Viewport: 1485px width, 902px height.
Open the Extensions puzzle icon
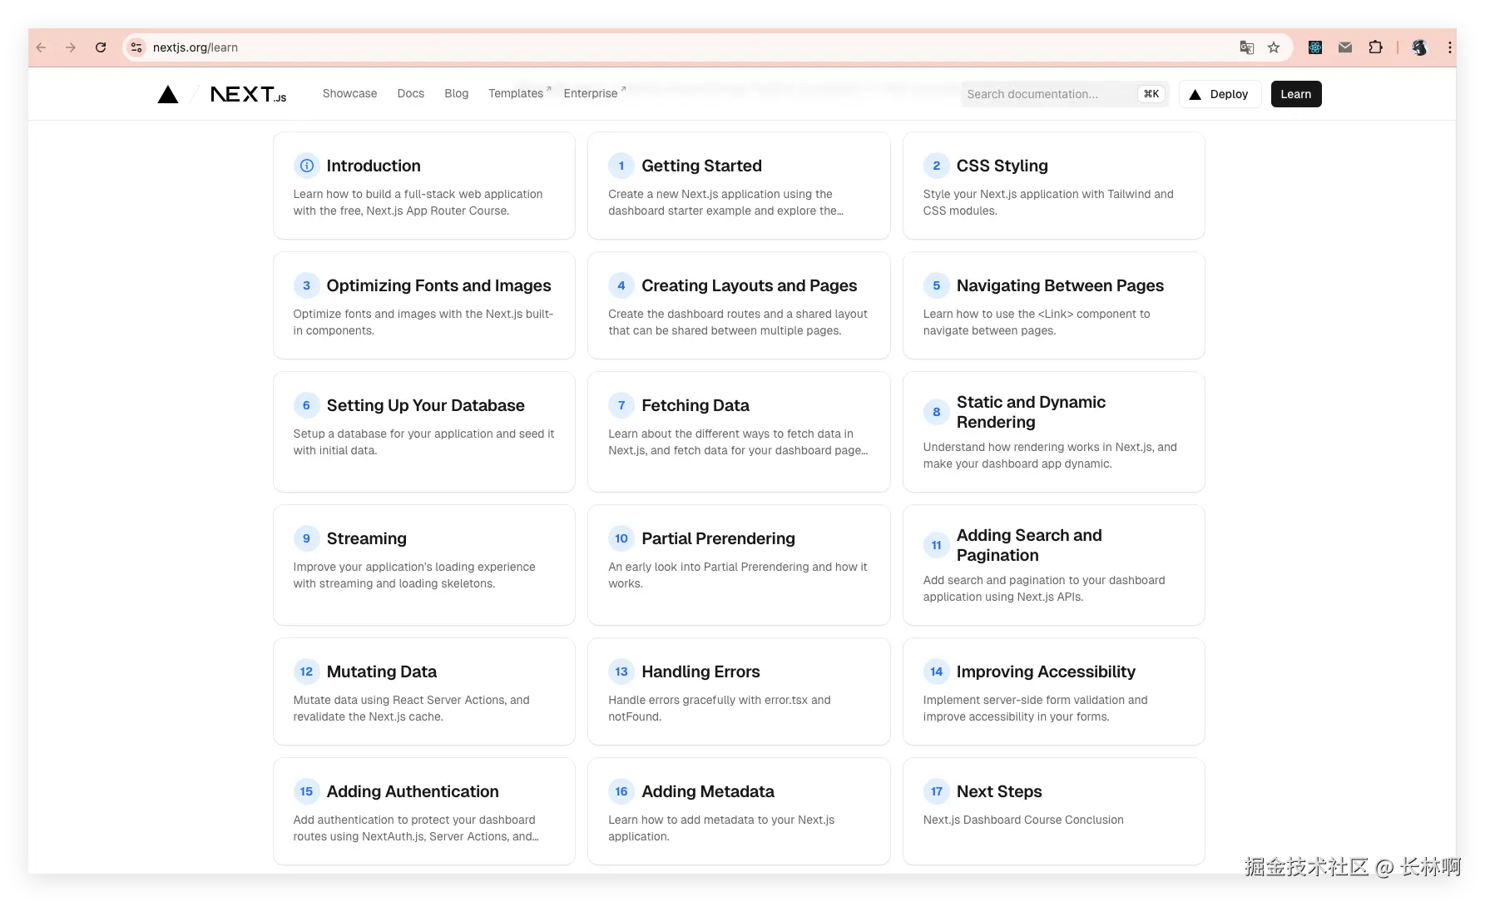tap(1375, 47)
